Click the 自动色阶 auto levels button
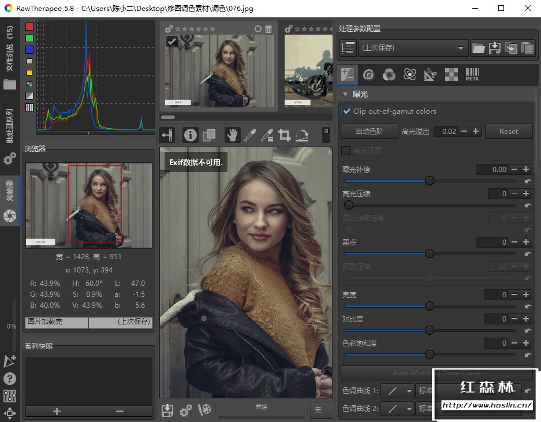This screenshot has width=541, height=422. tap(369, 131)
